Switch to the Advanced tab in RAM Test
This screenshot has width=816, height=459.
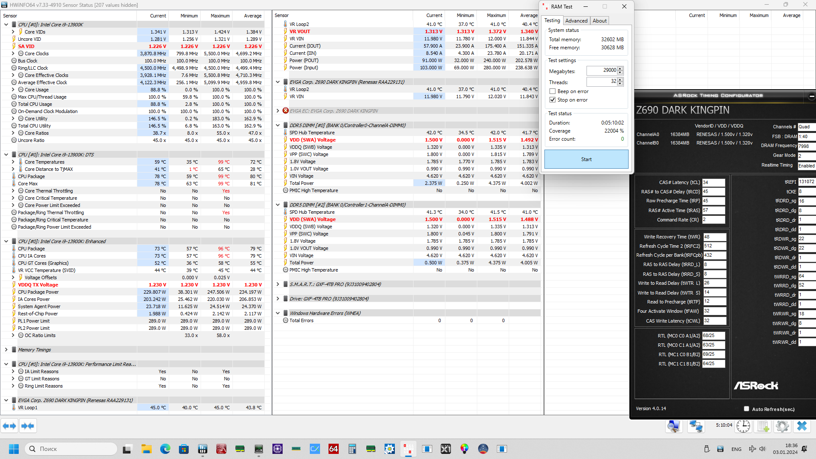[x=576, y=20]
